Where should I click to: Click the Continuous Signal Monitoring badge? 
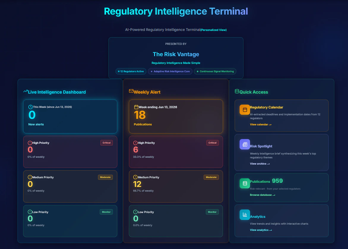pyautogui.click(x=215, y=71)
